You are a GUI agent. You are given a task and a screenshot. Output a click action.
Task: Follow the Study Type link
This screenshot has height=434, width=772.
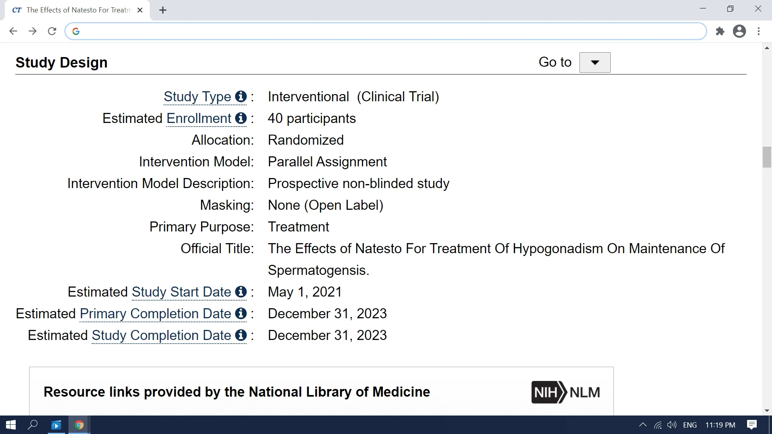coord(197,96)
